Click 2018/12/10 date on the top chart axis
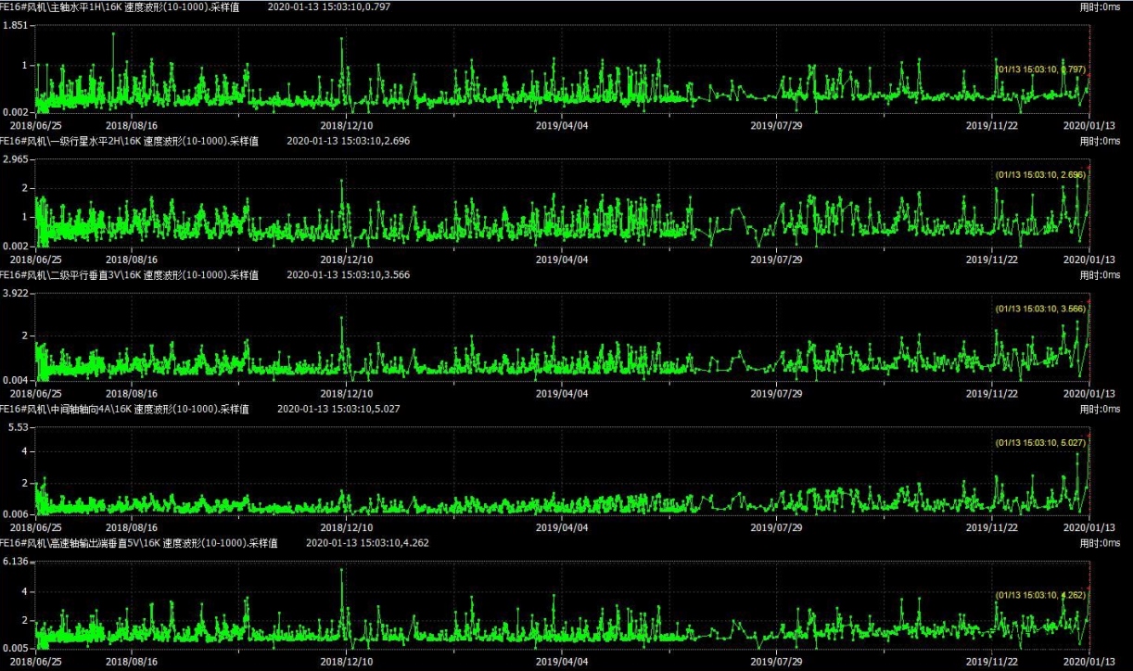This screenshot has width=1133, height=671. click(347, 125)
